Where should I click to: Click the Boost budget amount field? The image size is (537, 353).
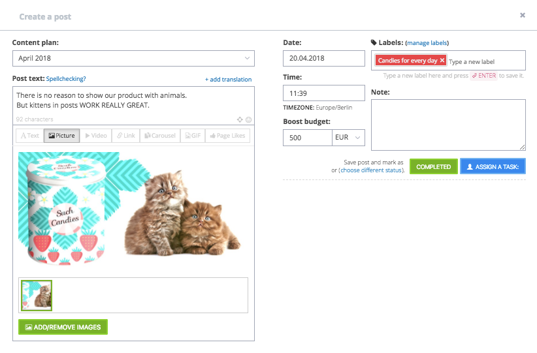308,138
